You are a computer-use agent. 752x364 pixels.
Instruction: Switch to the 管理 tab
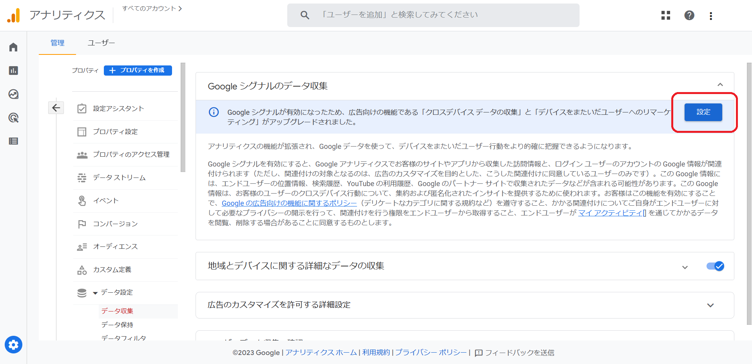[57, 43]
